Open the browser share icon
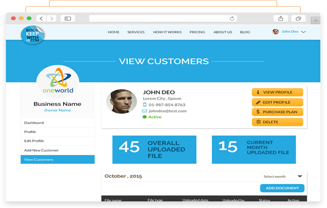Screen dimensions: 327x208 coord(281,19)
